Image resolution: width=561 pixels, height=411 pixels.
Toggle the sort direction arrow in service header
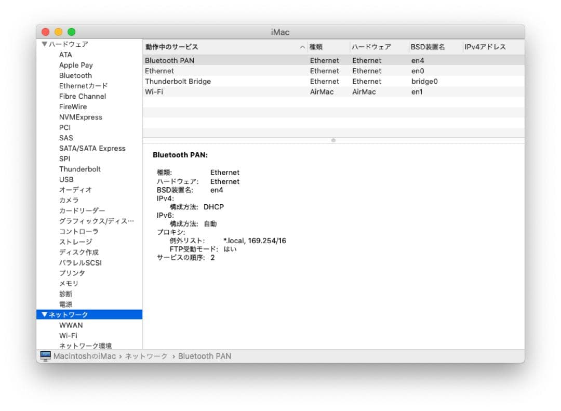coord(302,47)
